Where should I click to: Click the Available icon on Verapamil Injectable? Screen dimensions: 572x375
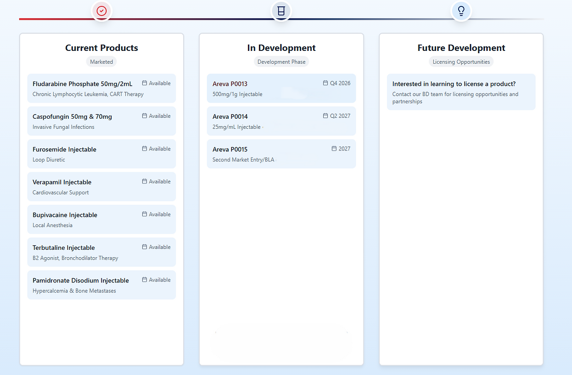(145, 181)
